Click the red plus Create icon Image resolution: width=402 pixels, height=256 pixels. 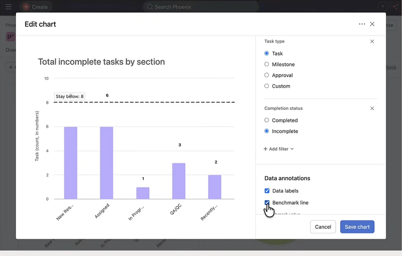tap(26, 7)
